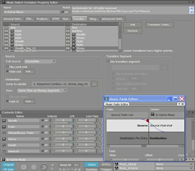Switch to the Effects tab
This screenshot has width=195, height=171.
(30, 19)
